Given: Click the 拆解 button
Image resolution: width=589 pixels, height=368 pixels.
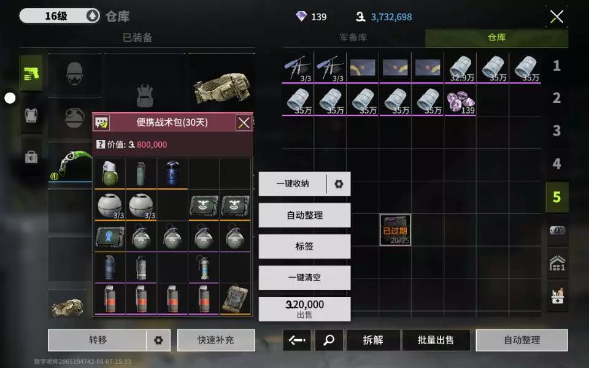Looking at the screenshot, I should coord(372,340).
